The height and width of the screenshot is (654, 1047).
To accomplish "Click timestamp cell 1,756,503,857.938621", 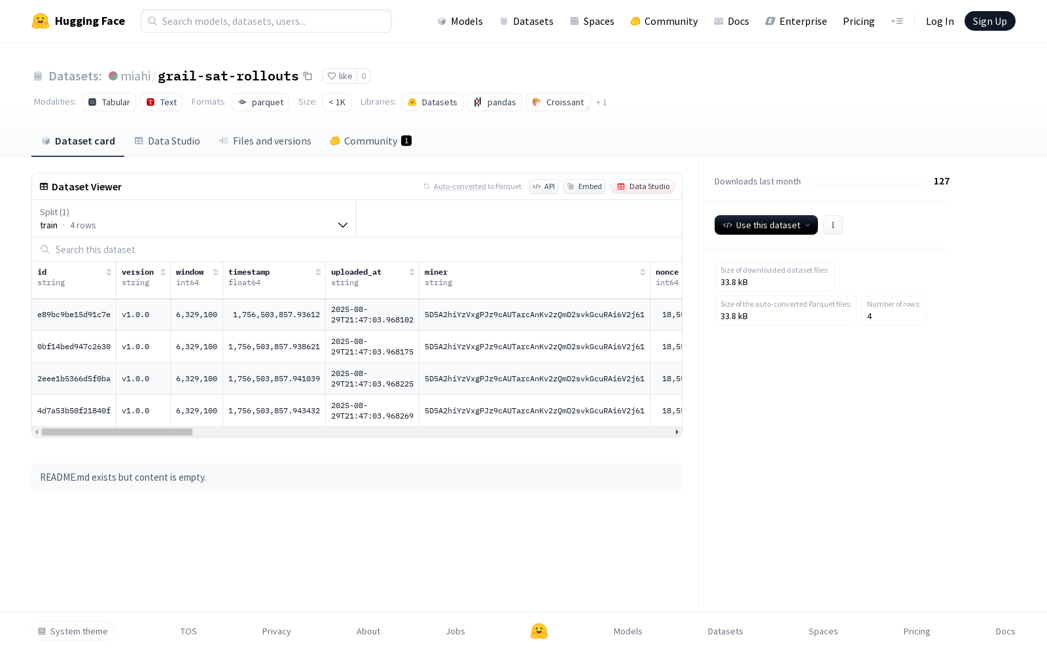I will point(274,347).
